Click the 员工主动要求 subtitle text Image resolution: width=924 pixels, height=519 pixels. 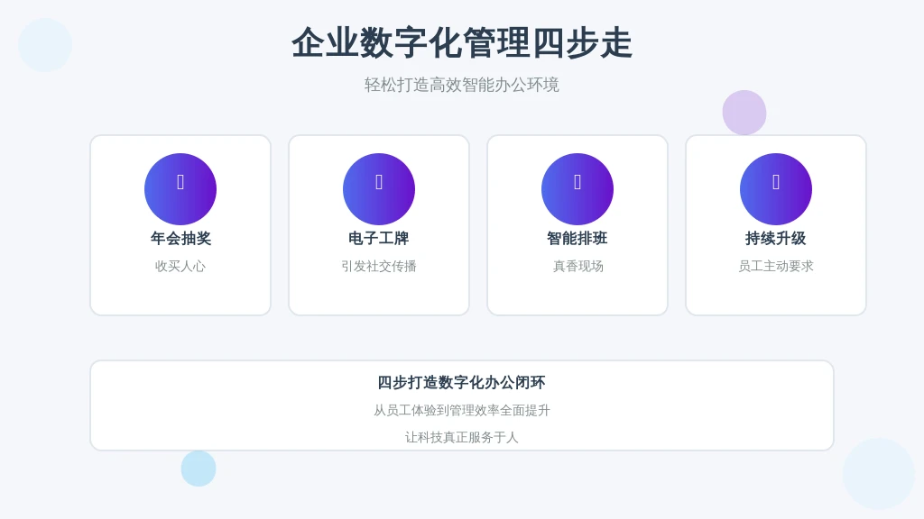point(776,266)
